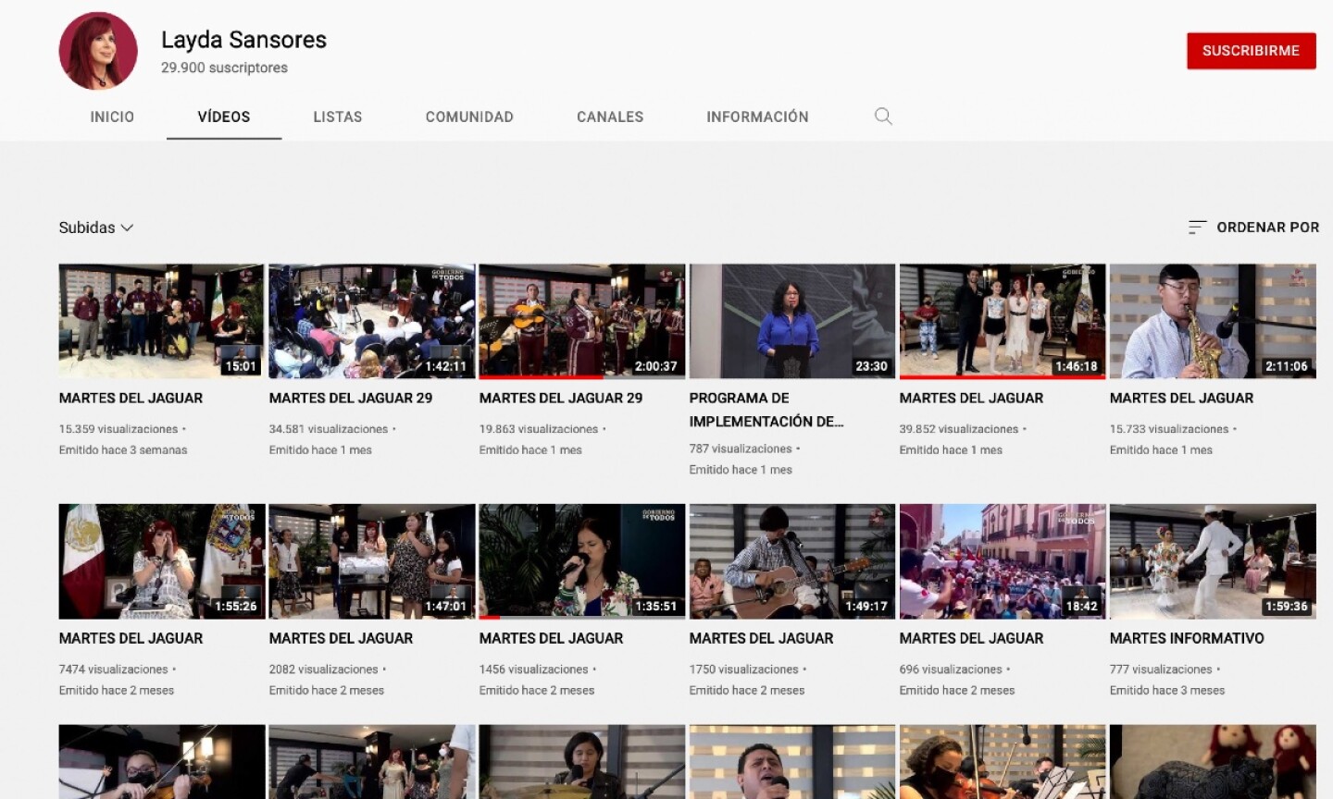
Task: Expand the Subidas dropdown
Action: [x=96, y=227]
